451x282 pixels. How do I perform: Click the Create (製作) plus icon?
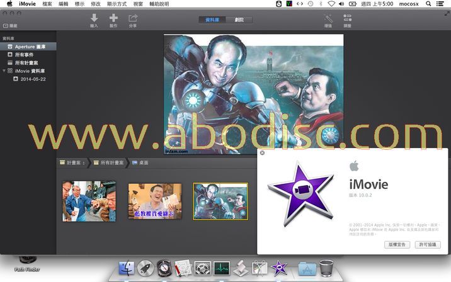click(x=113, y=18)
